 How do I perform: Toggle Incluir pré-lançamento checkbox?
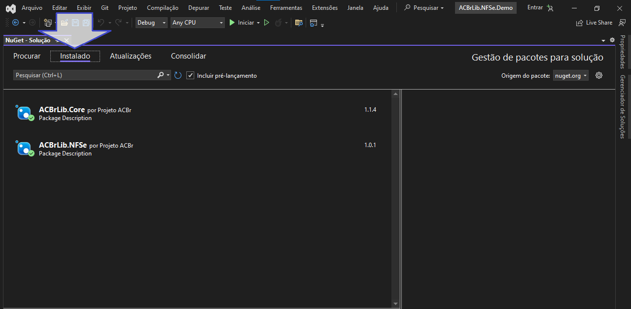click(190, 75)
